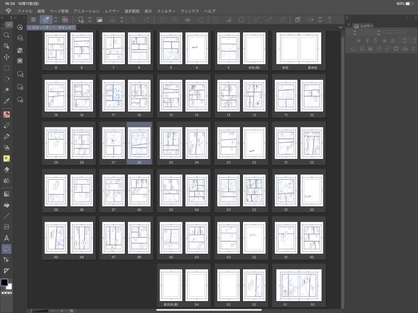Select the 表紙 cover spread thumbnail
The height and width of the screenshot is (313, 418).
pyautogui.click(x=299, y=48)
